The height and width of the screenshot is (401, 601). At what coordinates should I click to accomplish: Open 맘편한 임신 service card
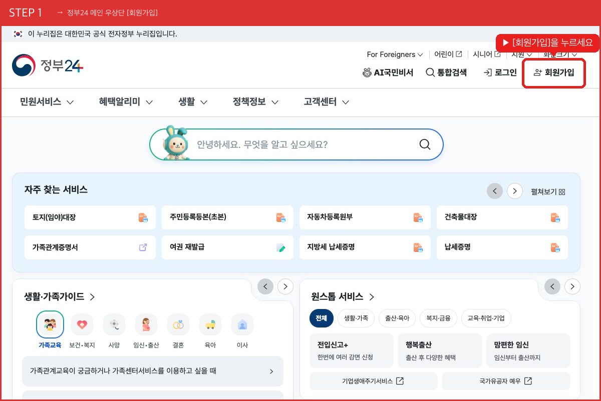(x=528, y=350)
